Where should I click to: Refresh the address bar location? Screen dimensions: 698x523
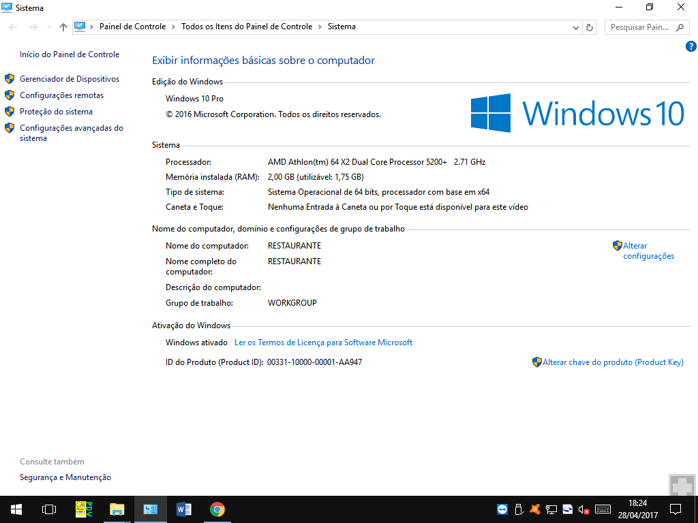click(x=590, y=27)
